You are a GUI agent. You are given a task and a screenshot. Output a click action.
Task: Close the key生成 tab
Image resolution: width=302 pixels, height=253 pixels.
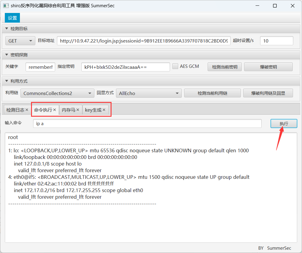point(104,110)
